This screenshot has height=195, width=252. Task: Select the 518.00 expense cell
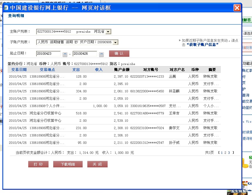(x=81, y=113)
